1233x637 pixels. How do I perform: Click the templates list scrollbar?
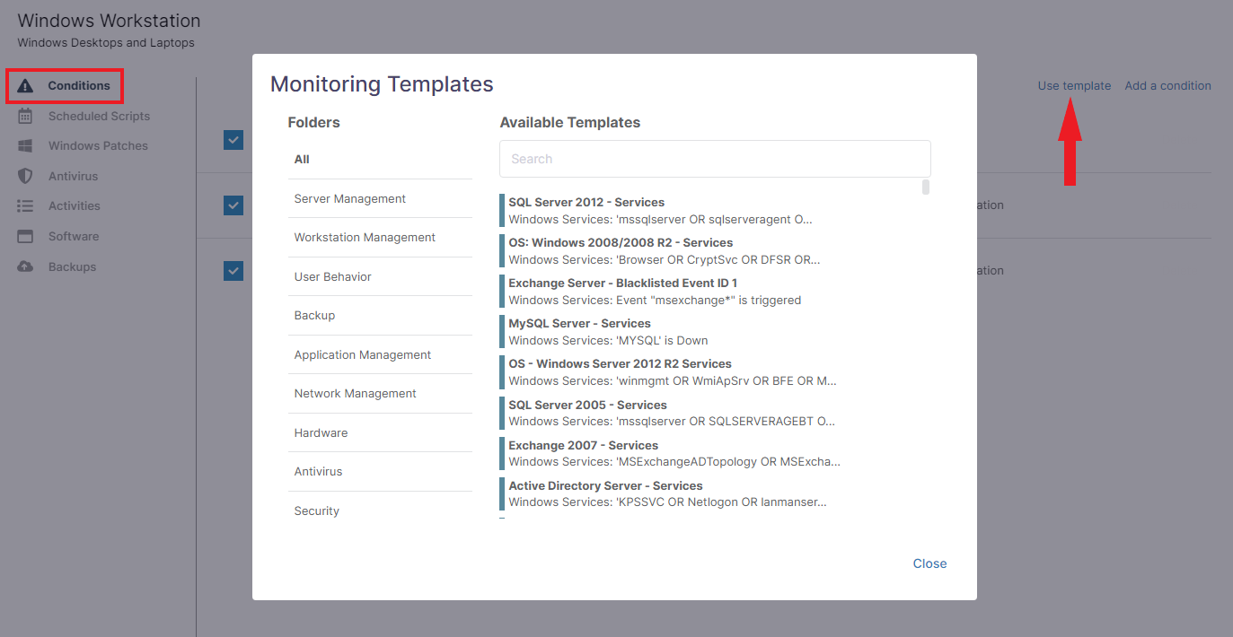click(x=924, y=188)
